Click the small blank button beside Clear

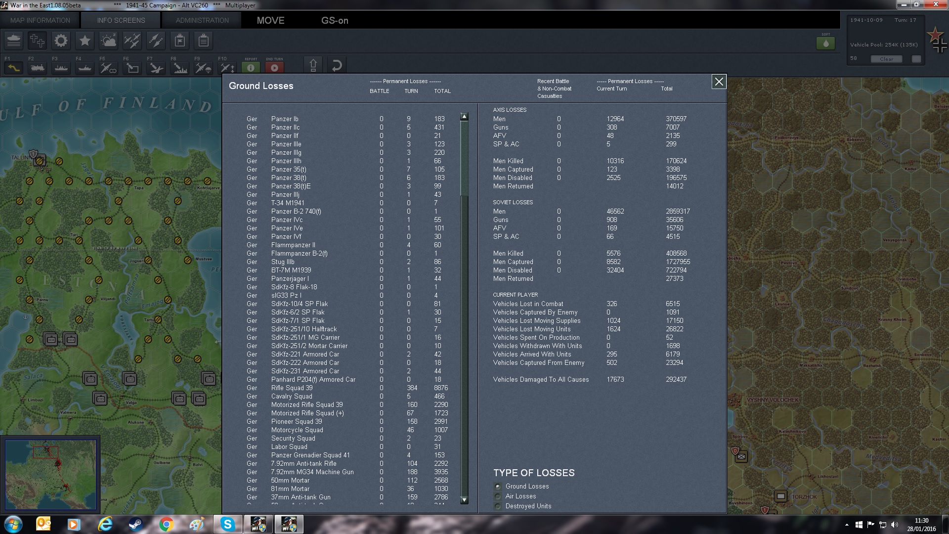pos(916,59)
